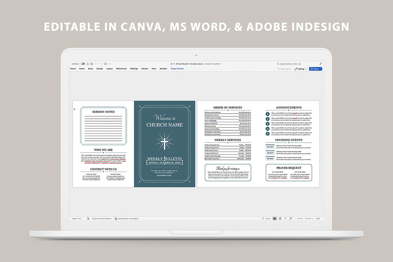Screen dimensions: 393x262
Task: Open the Comments pane button
Action: point(284,69)
